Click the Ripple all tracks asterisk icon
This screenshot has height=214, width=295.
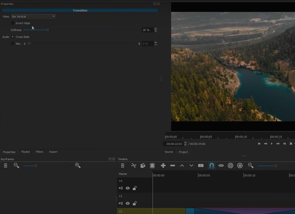(240, 166)
